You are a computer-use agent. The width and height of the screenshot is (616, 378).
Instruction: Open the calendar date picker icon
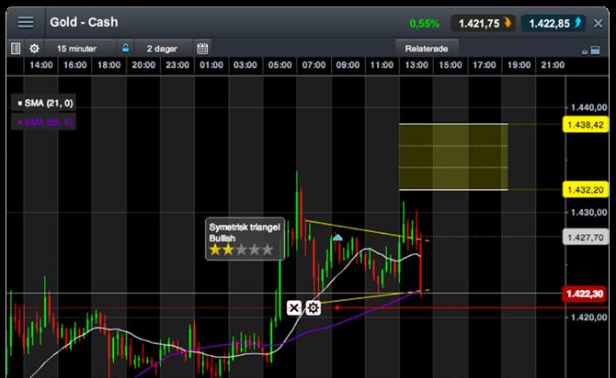[202, 49]
